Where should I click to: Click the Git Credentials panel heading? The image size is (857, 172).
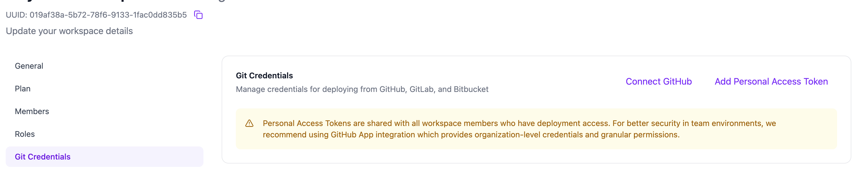point(264,75)
